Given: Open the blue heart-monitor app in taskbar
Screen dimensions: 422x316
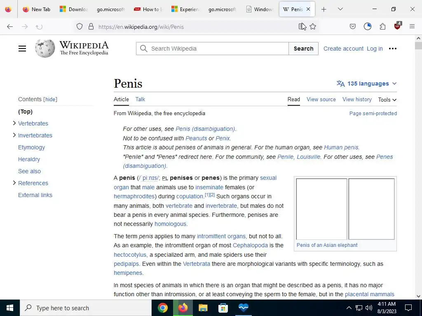Looking at the screenshot, I should (x=243, y=308).
